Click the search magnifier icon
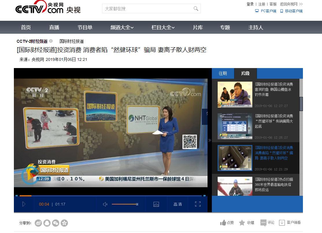This screenshot has height=233, width=322. pyautogui.click(x=196, y=9)
